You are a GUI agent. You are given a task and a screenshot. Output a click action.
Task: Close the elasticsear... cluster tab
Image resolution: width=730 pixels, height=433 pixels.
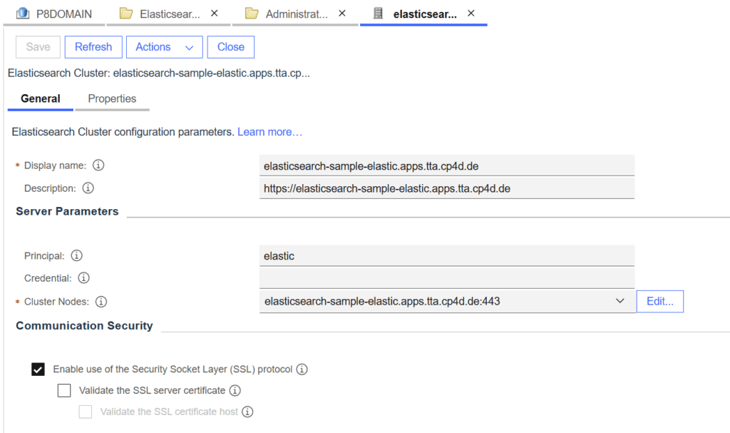tap(471, 14)
